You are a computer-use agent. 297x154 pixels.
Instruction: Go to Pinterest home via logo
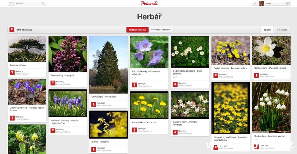click(x=149, y=3)
